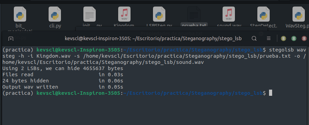Select the StegDetect.py file icon
The width and height of the screenshot is (309, 125).
click(264, 14)
